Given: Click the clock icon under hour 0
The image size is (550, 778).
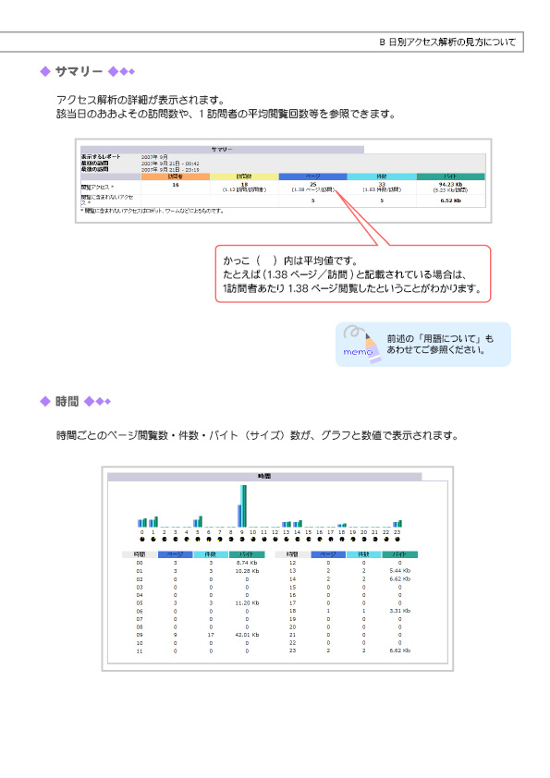Looking at the screenshot, I should click(142, 539).
